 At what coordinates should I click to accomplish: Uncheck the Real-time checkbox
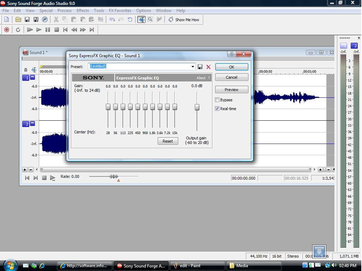click(x=217, y=109)
